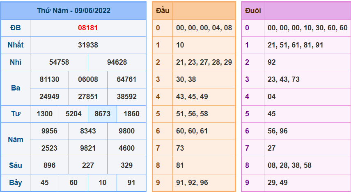351x192 pixels.
Task: Click third prize number 38592
Action: tap(127, 97)
